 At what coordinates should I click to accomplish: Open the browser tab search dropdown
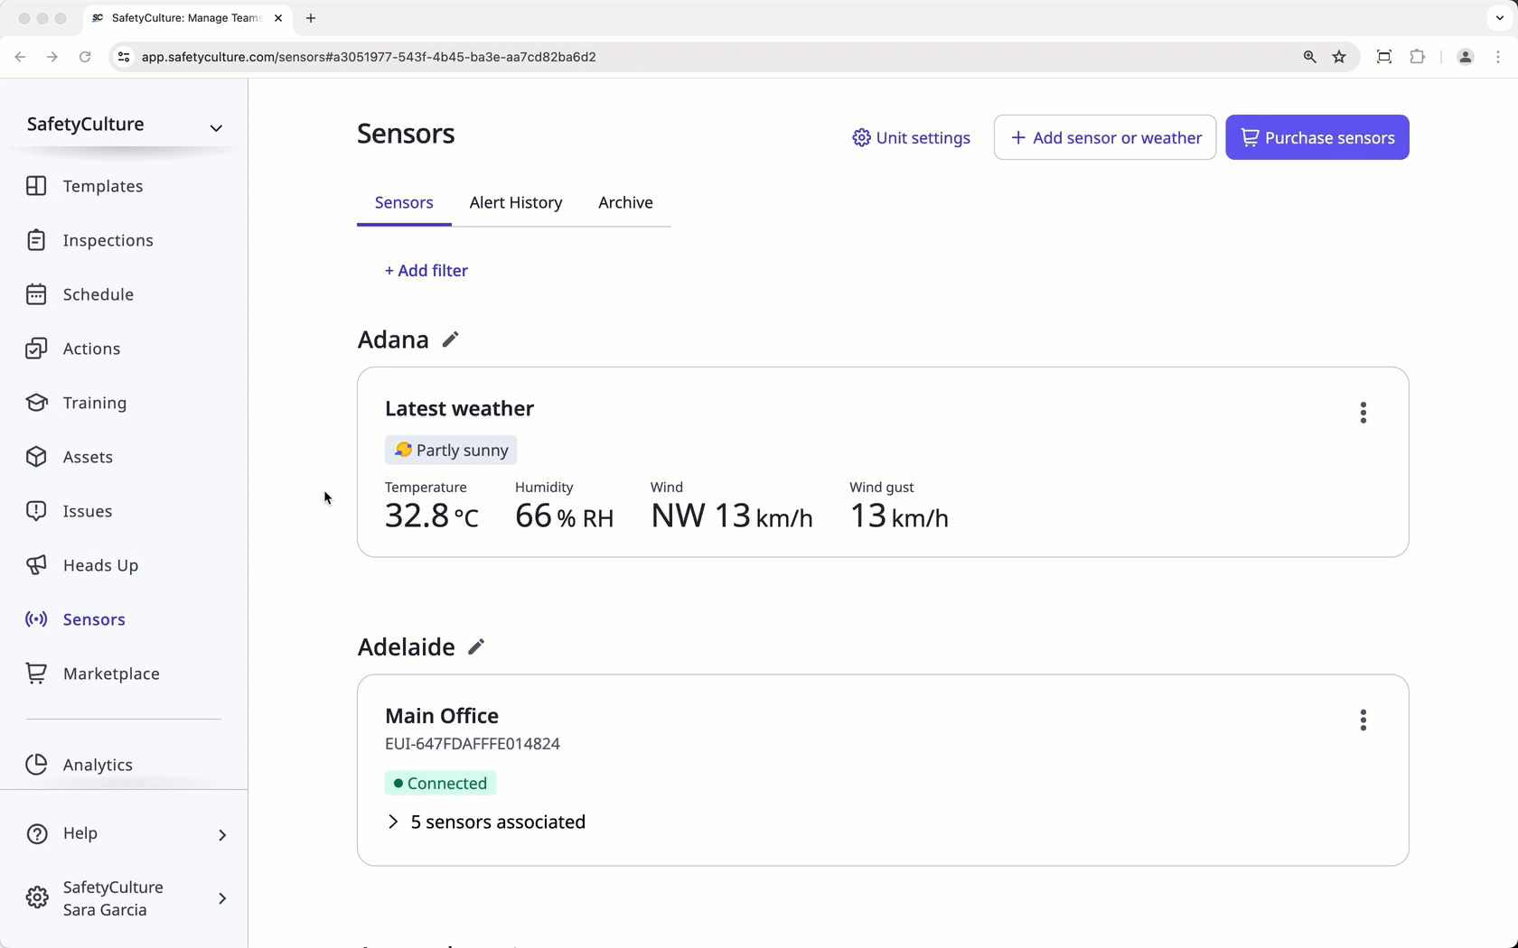[x=1500, y=18]
